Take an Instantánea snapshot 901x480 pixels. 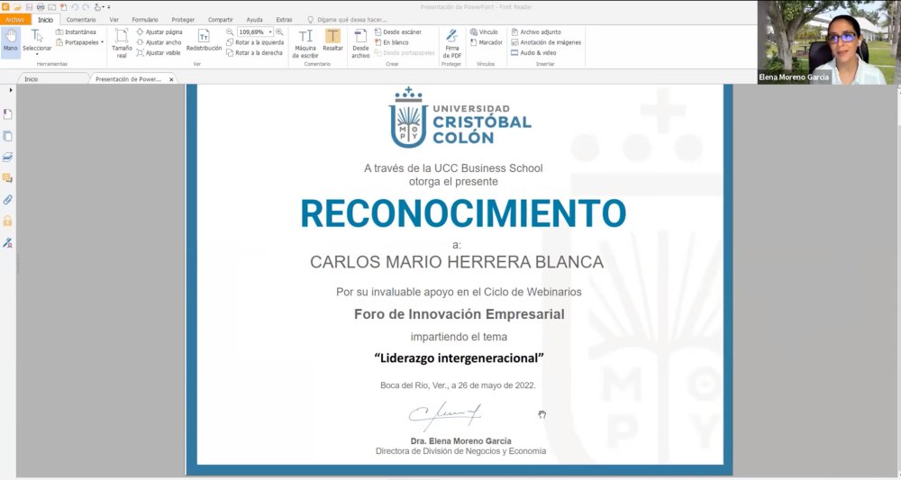click(x=76, y=32)
